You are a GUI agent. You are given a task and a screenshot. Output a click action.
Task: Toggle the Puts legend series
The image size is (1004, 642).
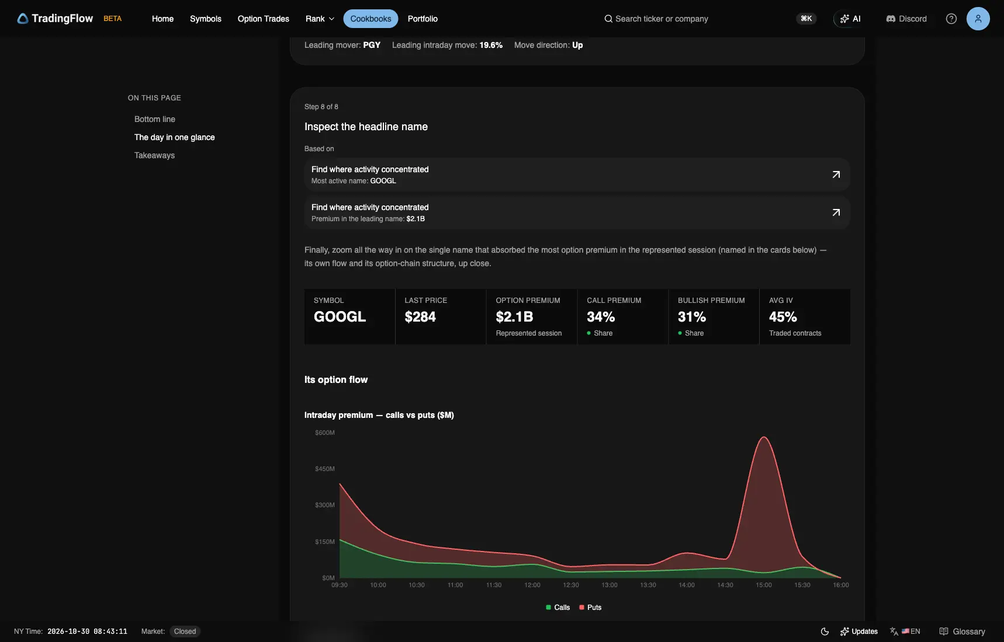pyautogui.click(x=590, y=608)
